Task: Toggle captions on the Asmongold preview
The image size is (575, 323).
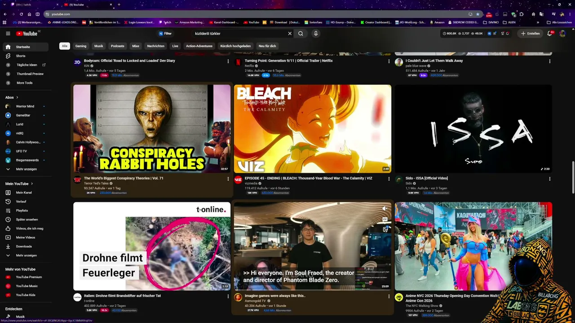Action: tap(385, 219)
